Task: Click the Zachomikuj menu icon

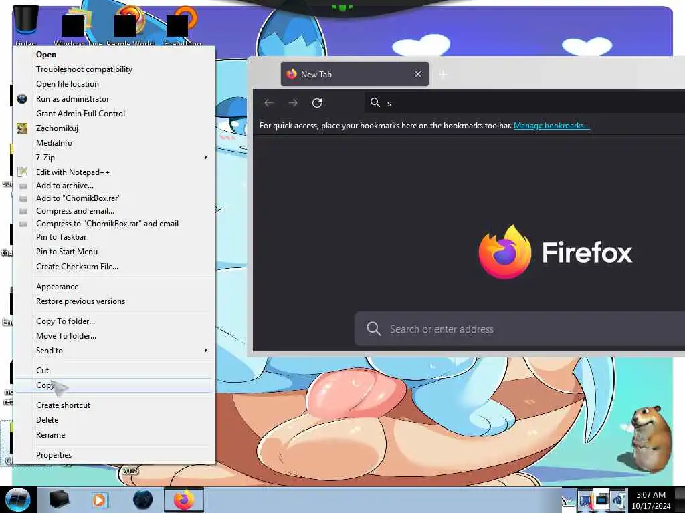Action: [x=22, y=128]
